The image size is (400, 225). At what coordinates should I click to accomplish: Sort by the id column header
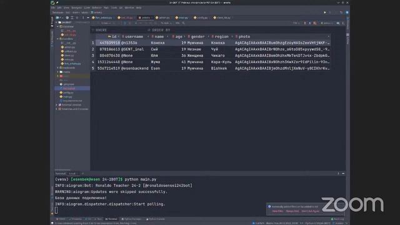click(113, 36)
